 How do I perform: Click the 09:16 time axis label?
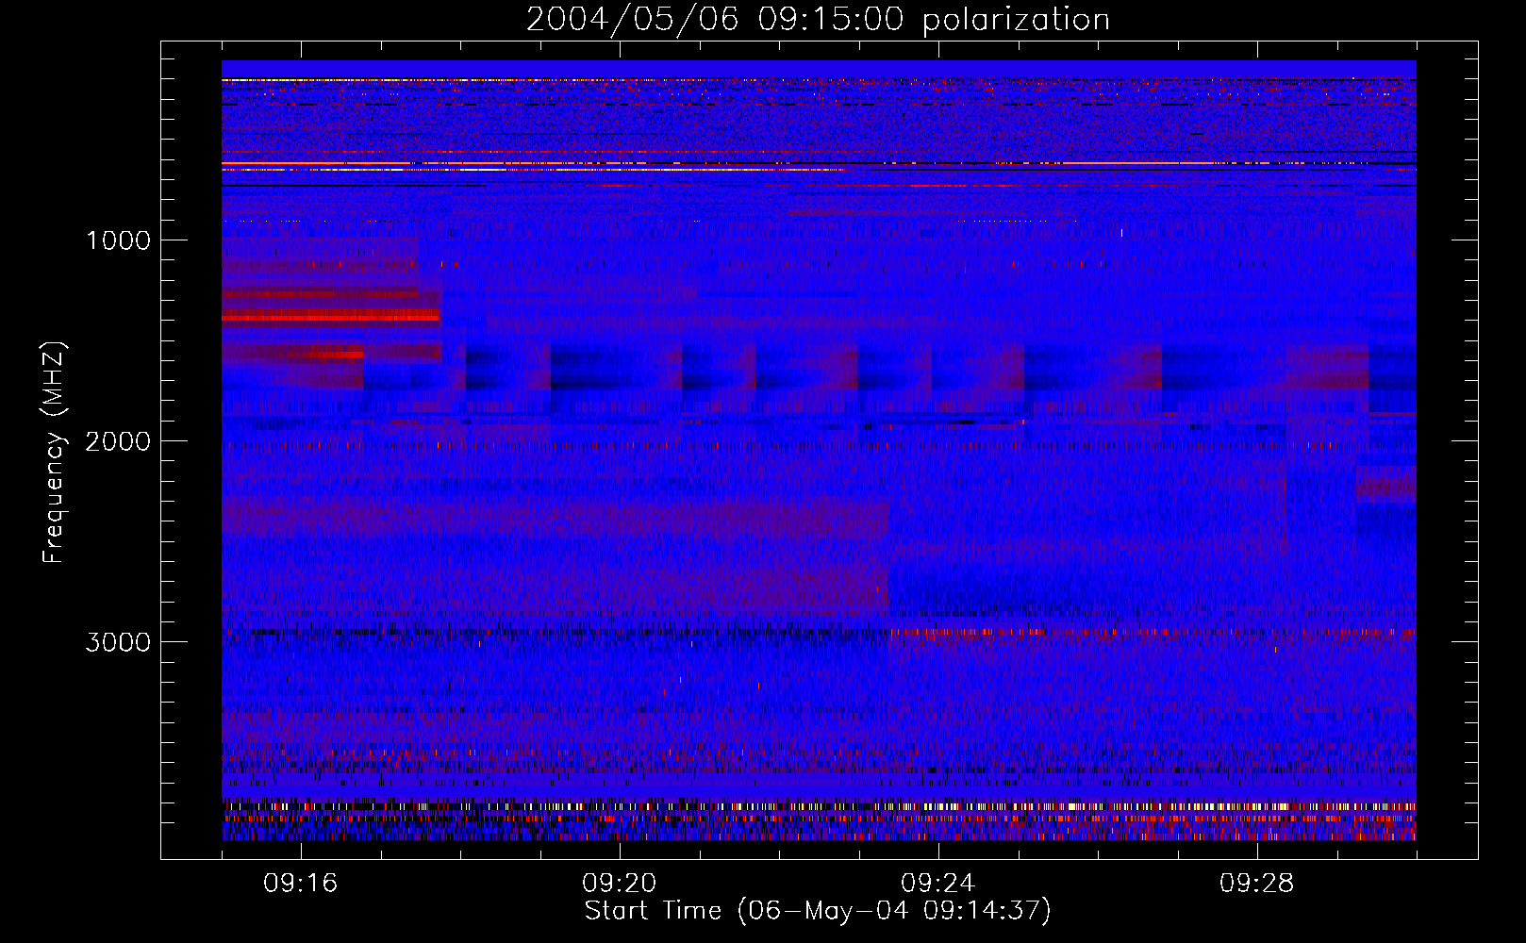301,884
